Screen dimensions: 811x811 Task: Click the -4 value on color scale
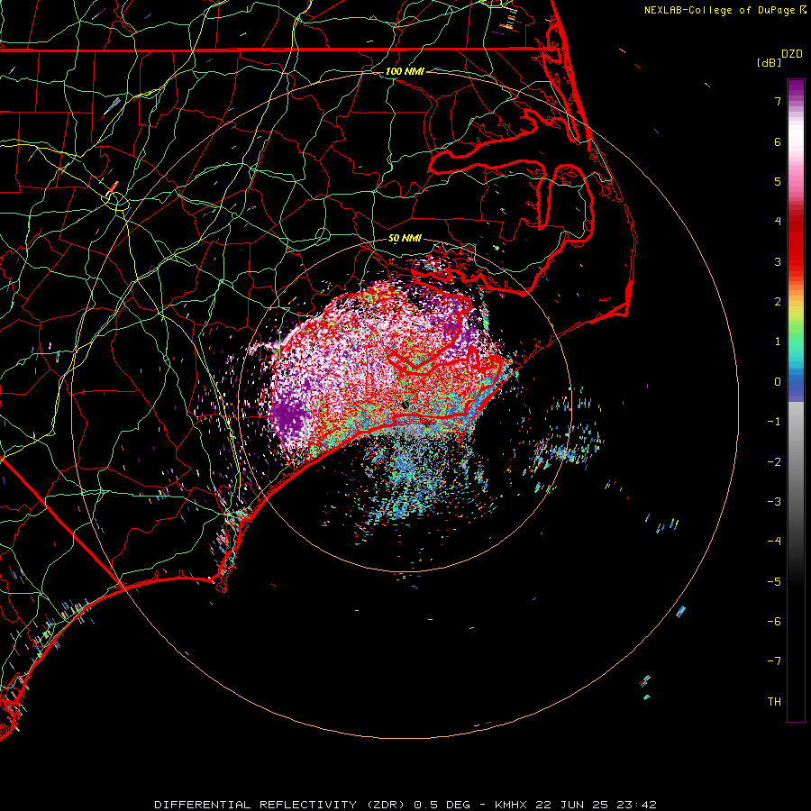774,542
